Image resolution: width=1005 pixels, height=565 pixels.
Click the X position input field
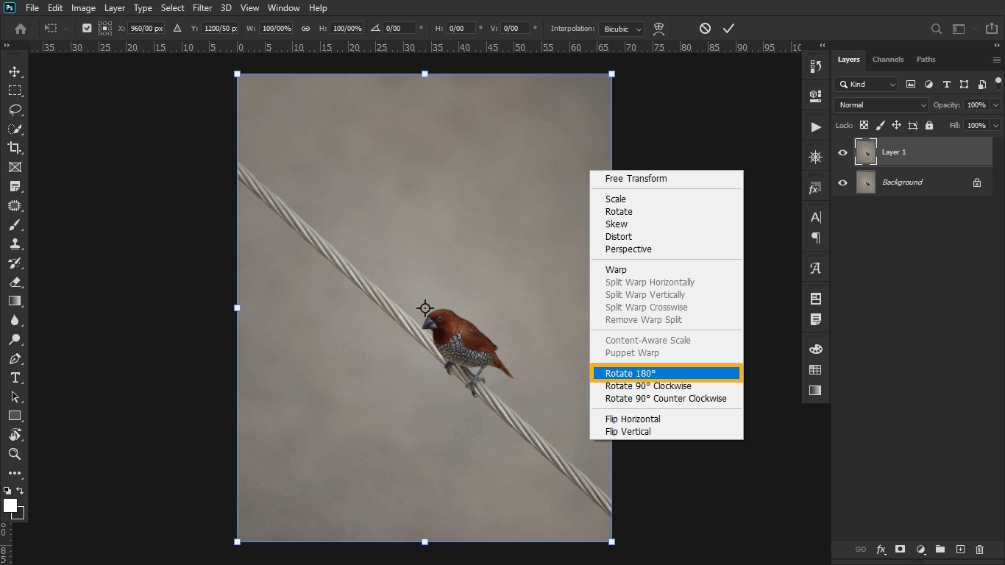tap(146, 29)
